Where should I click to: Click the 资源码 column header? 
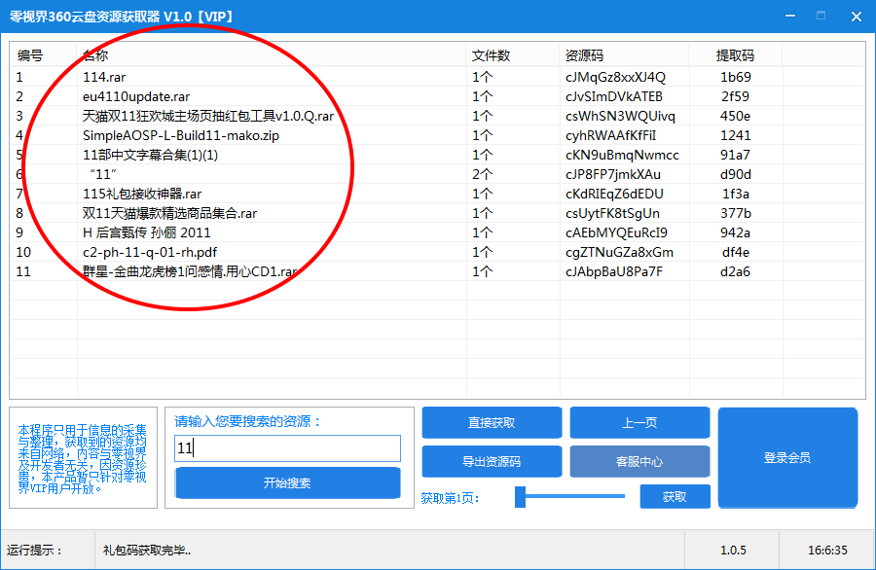585,55
